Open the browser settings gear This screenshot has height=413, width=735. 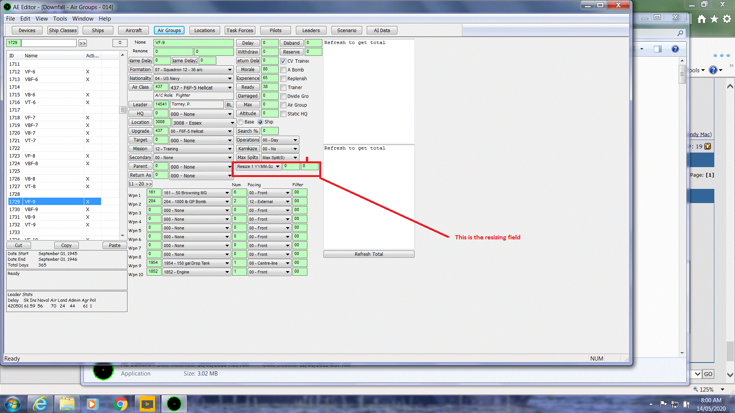(727, 19)
